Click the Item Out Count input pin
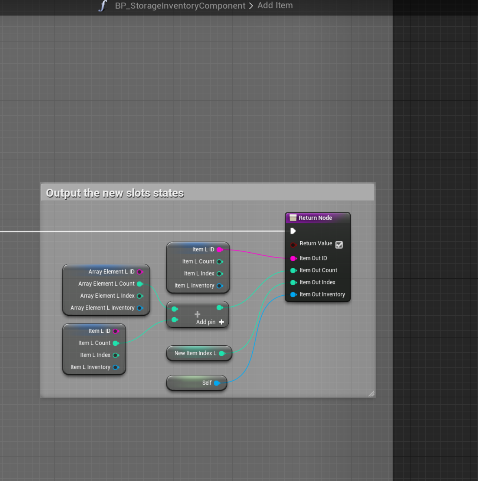 (x=293, y=271)
